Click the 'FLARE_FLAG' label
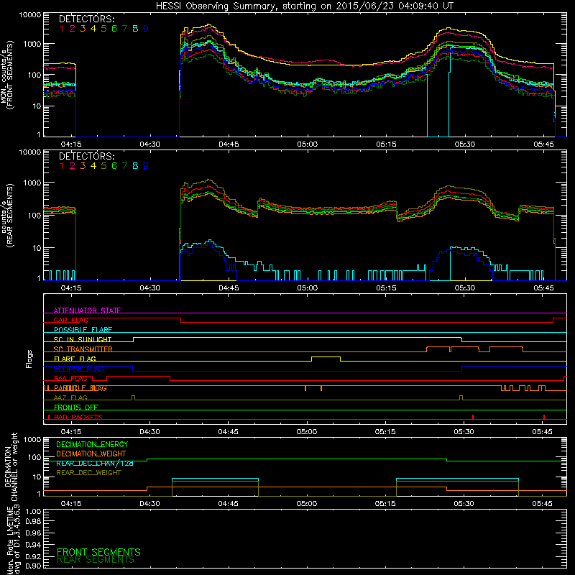The height and width of the screenshot is (575, 575). click(75, 359)
